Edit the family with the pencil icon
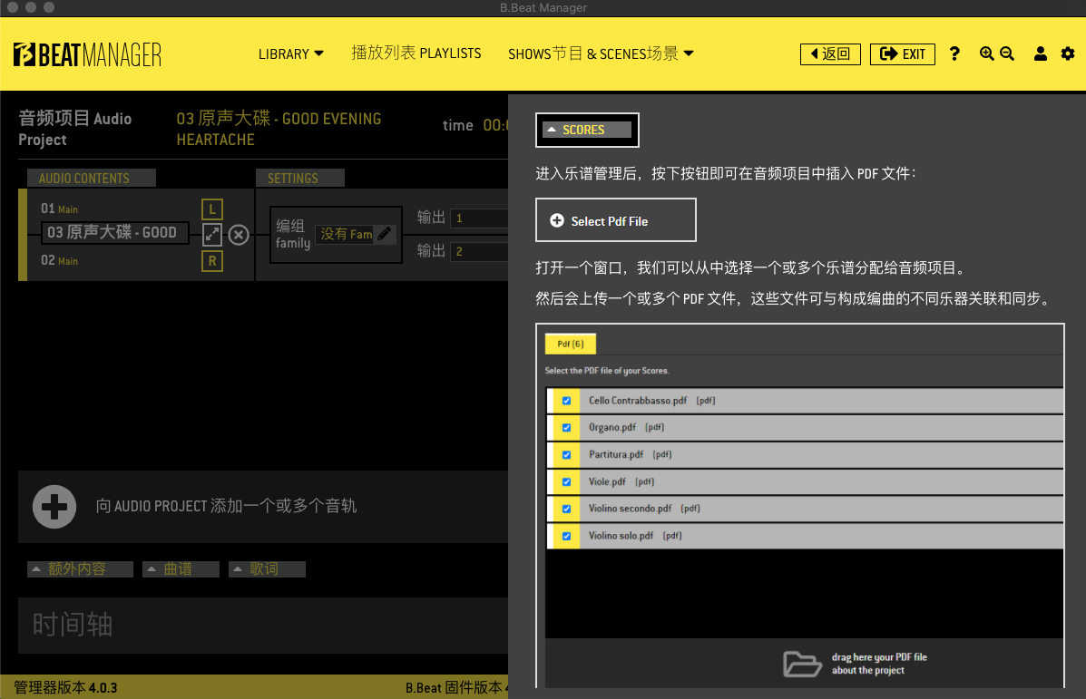The width and height of the screenshot is (1086, 699). (385, 234)
